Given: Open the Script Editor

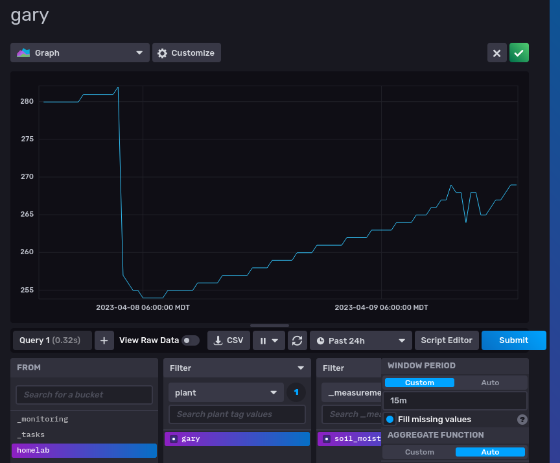Looking at the screenshot, I should tap(447, 340).
